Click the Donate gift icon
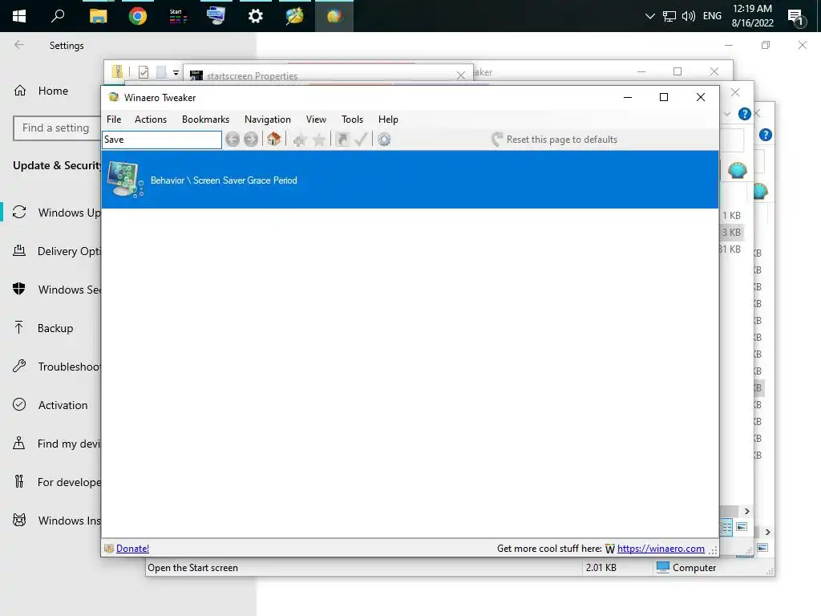 [109, 549]
